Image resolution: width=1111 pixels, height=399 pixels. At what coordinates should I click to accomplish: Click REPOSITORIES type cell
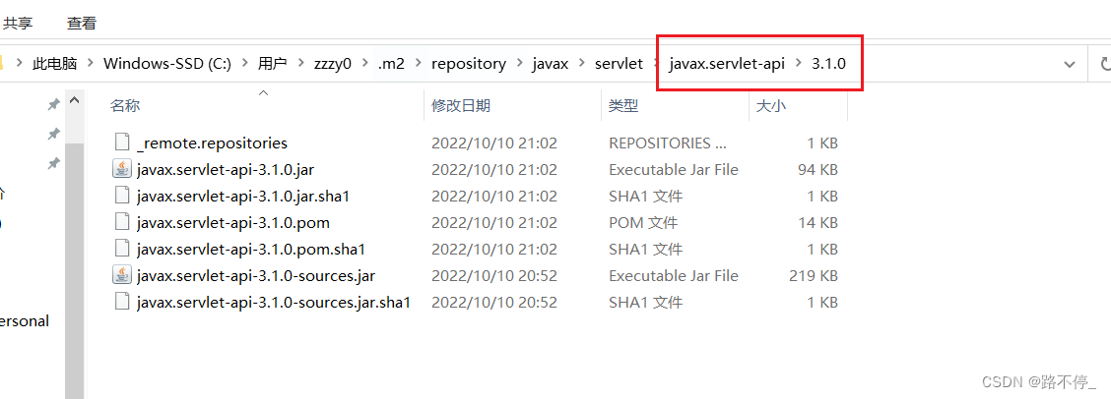pos(668,142)
